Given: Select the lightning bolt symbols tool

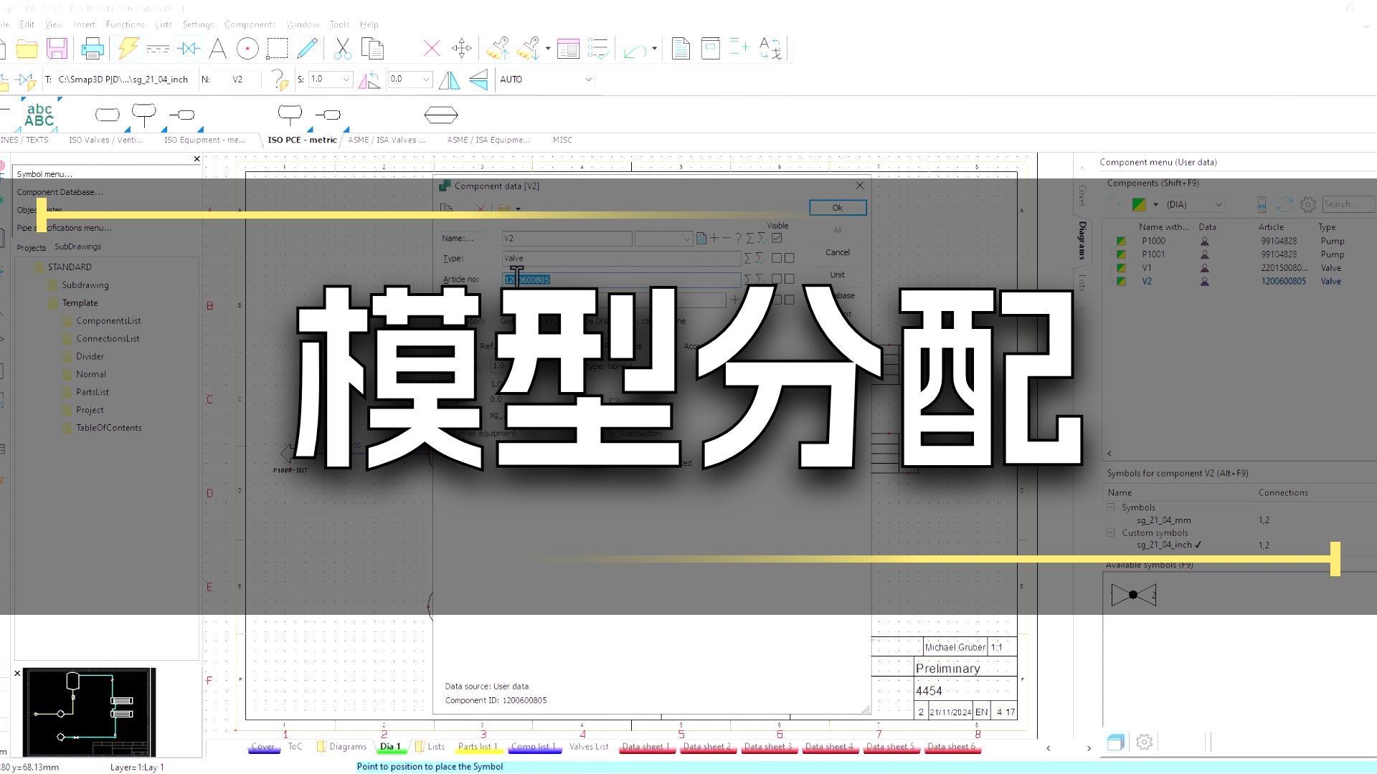Looking at the screenshot, I should tap(128, 48).
